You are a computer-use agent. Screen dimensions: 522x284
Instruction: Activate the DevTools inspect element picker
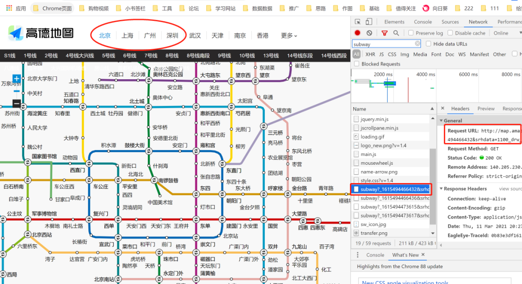tap(358, 22)
